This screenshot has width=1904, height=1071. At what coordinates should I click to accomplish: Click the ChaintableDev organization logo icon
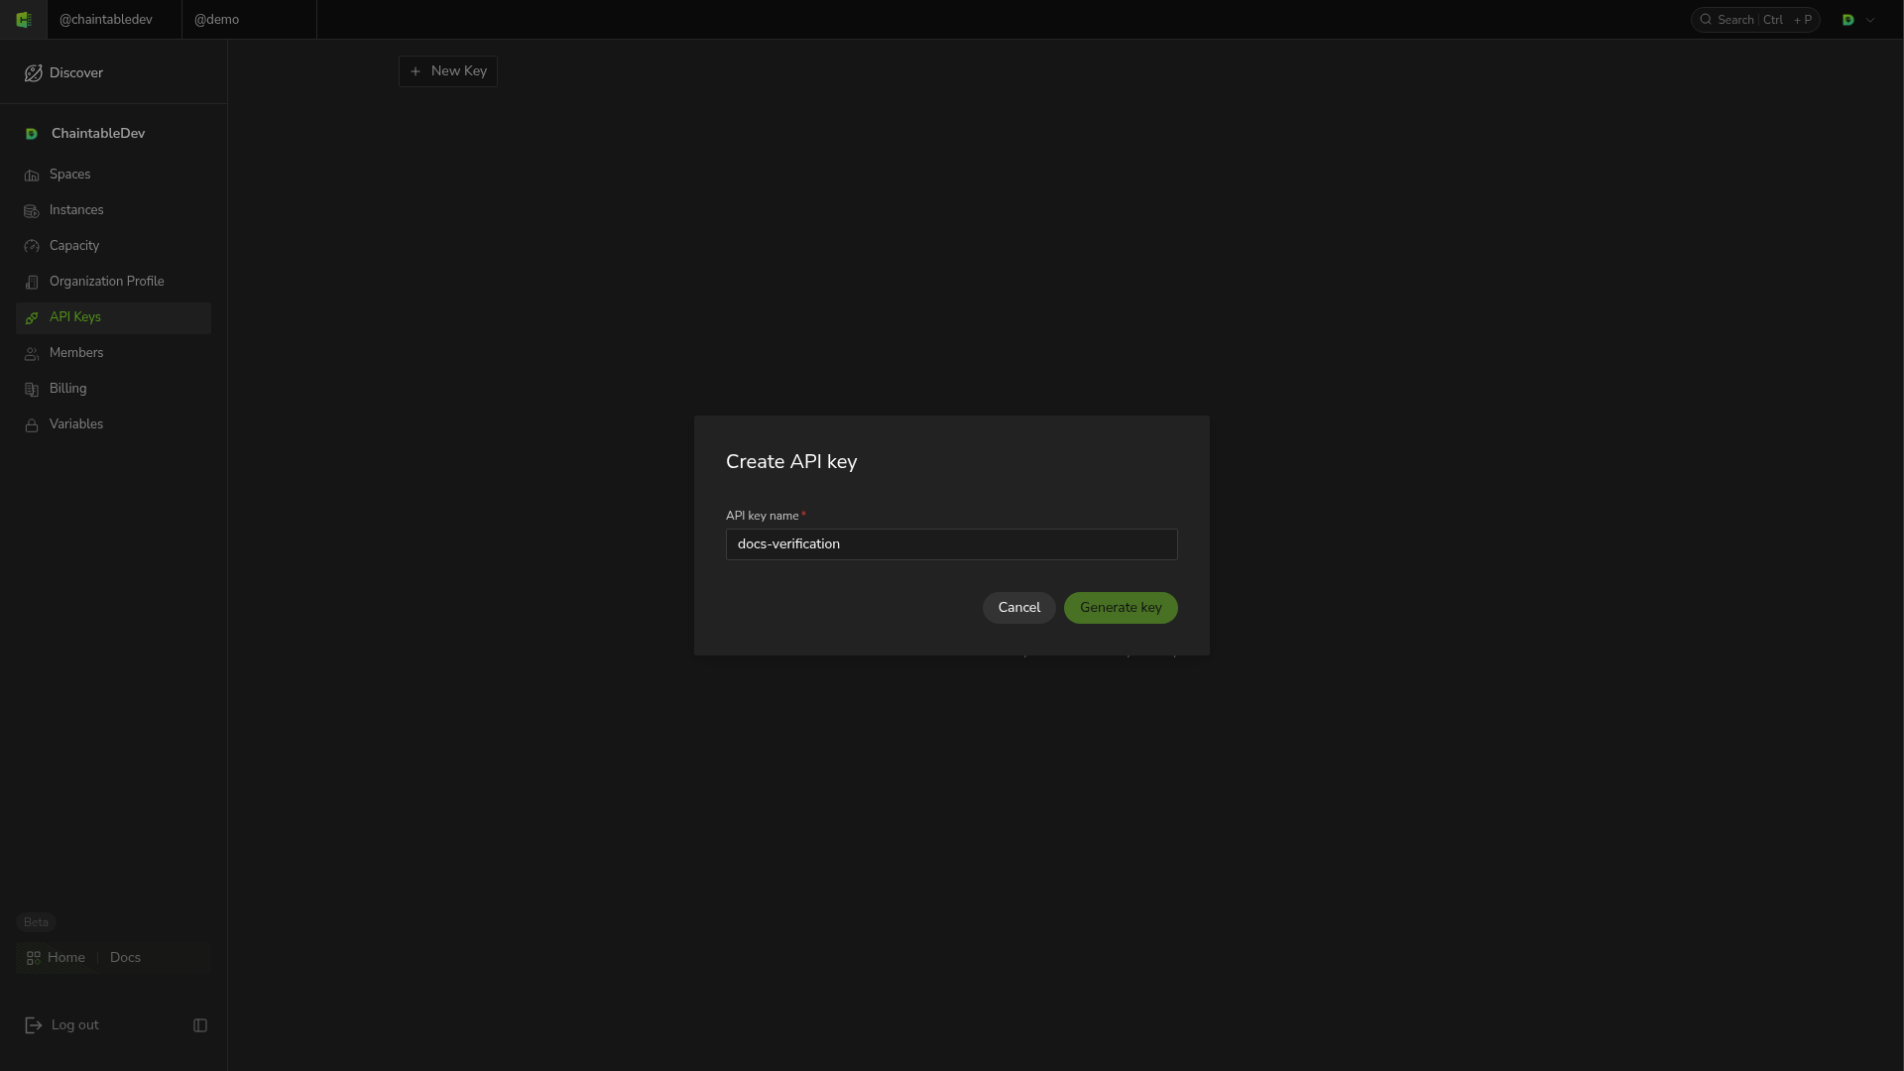point(32,134)
